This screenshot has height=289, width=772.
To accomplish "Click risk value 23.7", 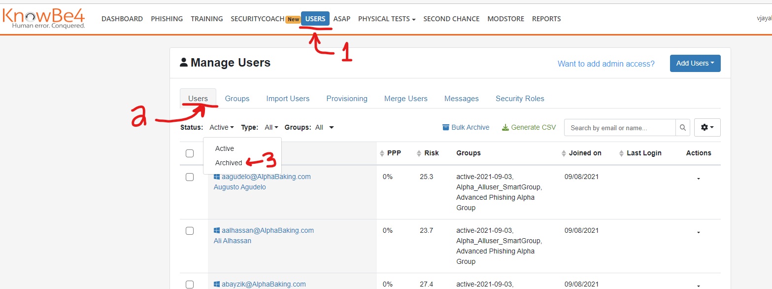I will coord(427,230).
